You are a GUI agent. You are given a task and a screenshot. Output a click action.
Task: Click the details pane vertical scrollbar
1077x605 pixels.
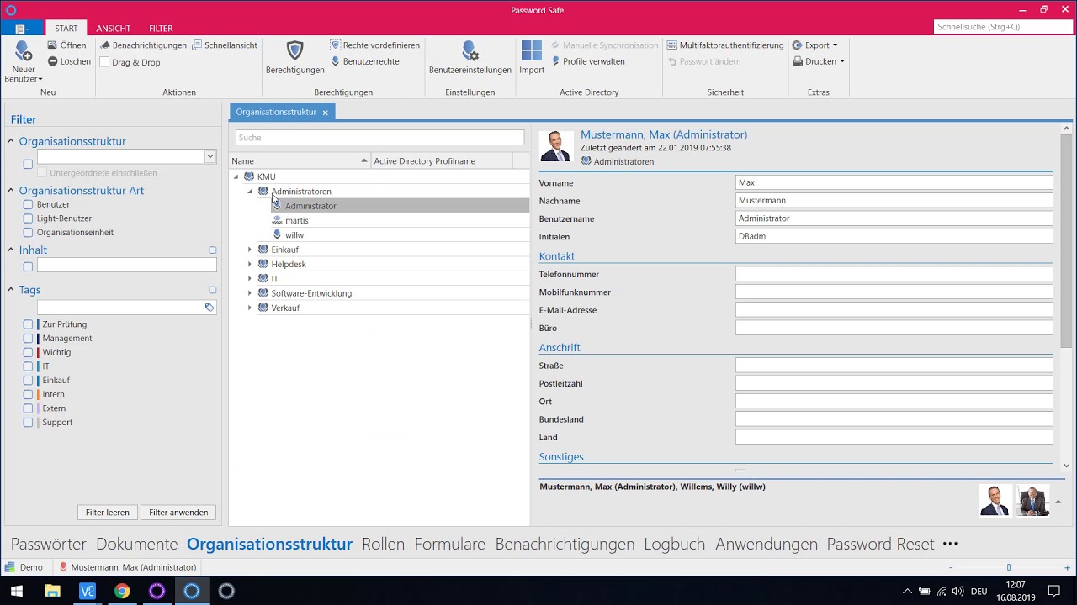point(1066,239)
